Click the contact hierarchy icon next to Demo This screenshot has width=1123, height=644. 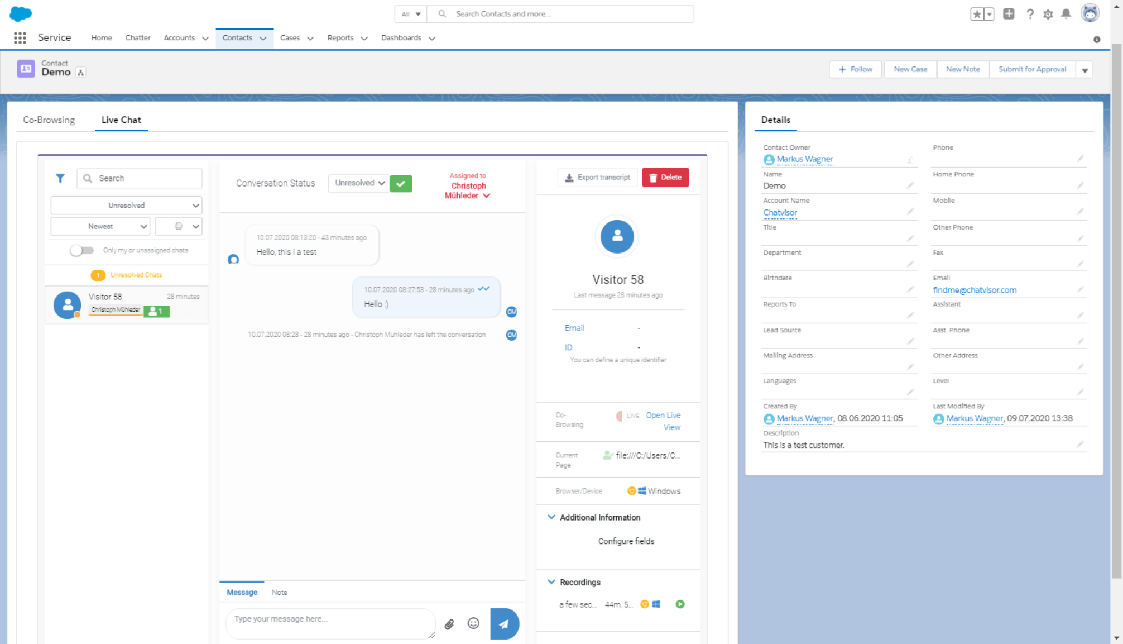pyautogui.click(x=81, y=73)
